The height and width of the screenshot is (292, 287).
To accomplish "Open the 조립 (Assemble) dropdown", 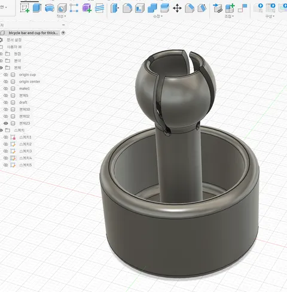I will (229, 16).
